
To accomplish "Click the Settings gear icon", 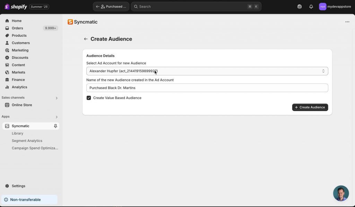I will point(7,186).
